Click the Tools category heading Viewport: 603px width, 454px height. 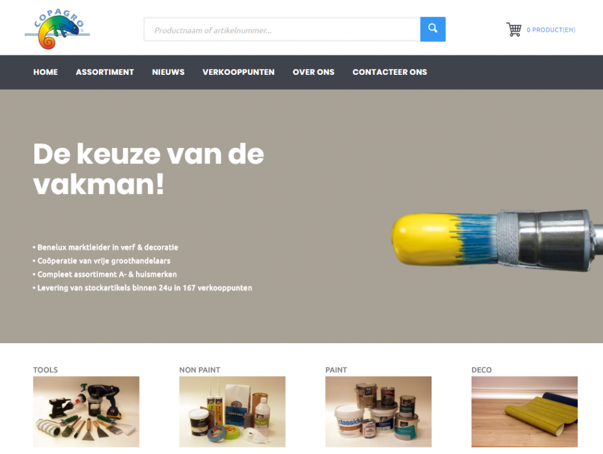[x=45, y=370]
